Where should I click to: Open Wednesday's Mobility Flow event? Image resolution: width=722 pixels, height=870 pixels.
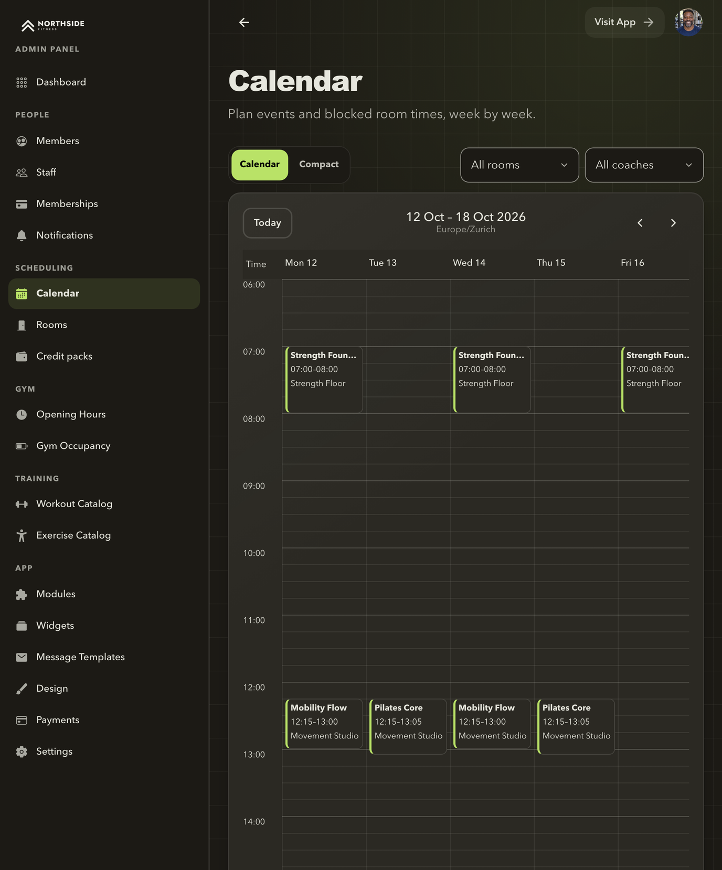click(x=492, y=724)
